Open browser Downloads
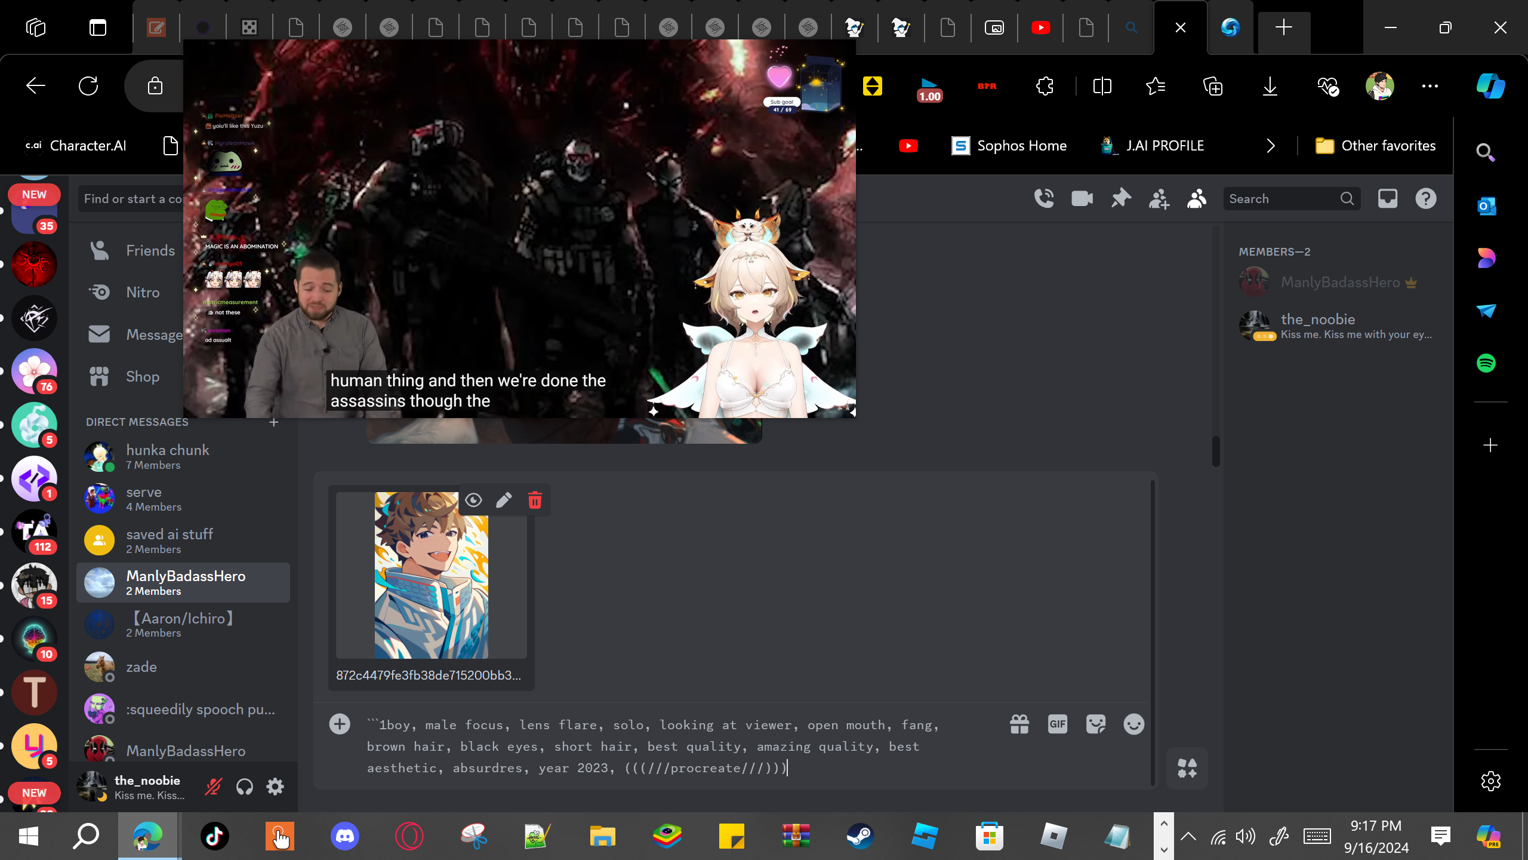 [x=1270, y=86]
